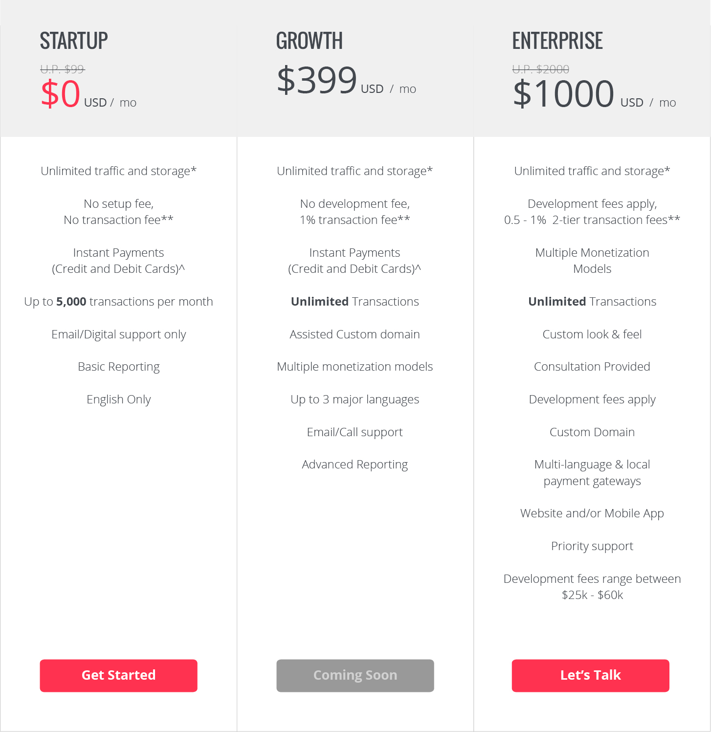The width and height of the screenshot is (711, 732).
Task: Click 'Website and/or Mobile App' feature
Action: coord(592,513)
